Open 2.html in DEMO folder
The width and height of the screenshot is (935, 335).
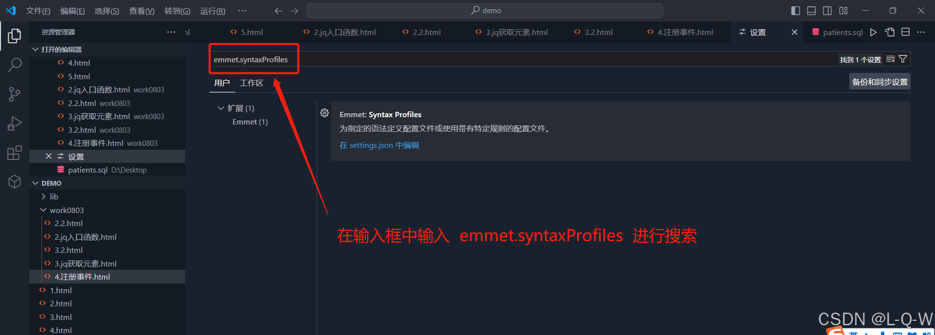[x=107, y=303]
